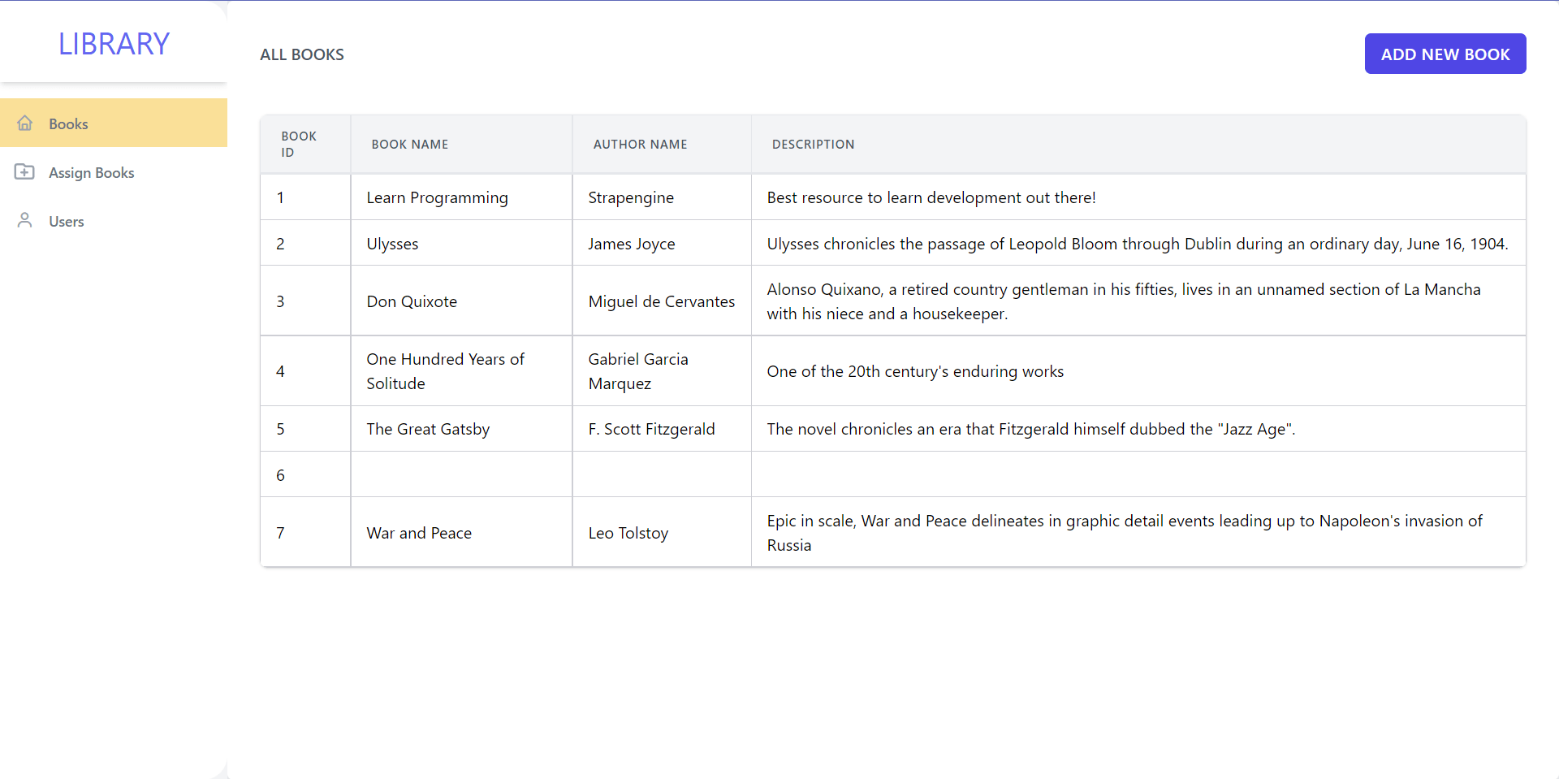1559x779 pixels.
Task: Click the Don Quixote book entry
Action: 412,302
